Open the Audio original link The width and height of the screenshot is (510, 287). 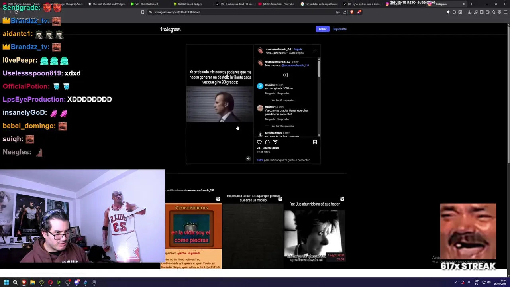coord(297,53)
